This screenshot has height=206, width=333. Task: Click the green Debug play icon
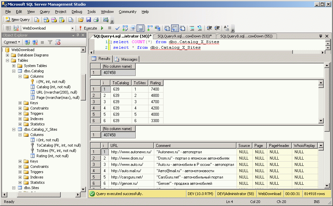102,28
